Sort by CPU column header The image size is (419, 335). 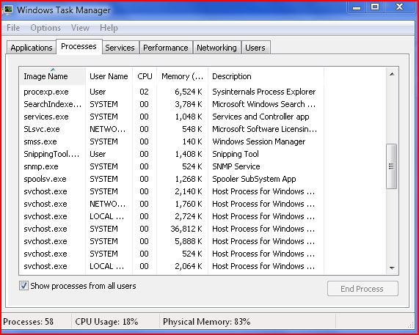click(x=145, y=76)
